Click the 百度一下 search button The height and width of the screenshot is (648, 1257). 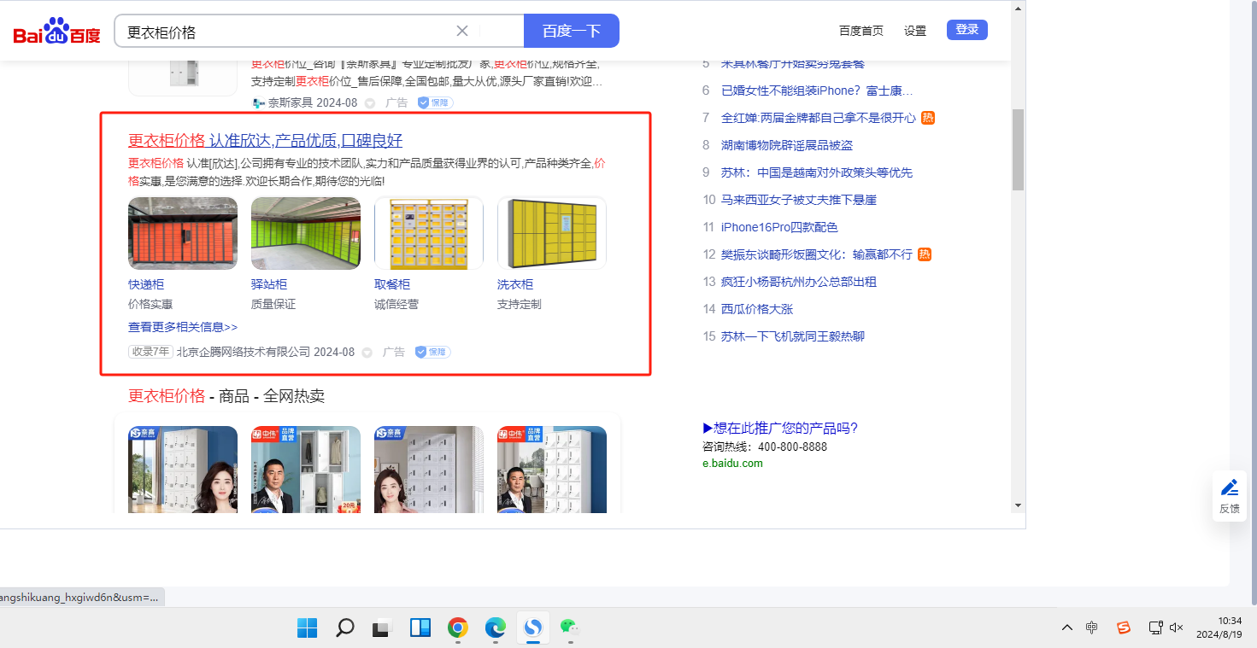[572, 31]
